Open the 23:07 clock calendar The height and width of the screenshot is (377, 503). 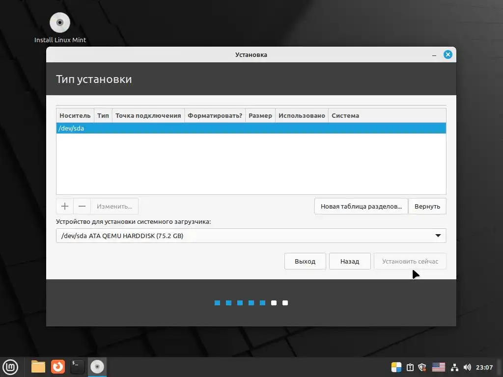[x=484, y=367]
